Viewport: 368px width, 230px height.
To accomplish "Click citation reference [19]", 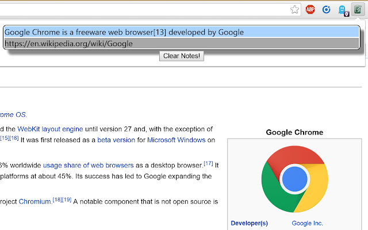I will click(x=67, y=200).
